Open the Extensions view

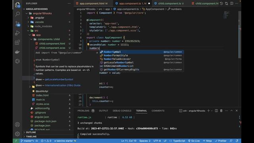click(17, 43)
